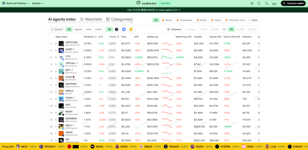Open MCS in price ticker
The width and height of the screenshot is (308, 150).
26,146
